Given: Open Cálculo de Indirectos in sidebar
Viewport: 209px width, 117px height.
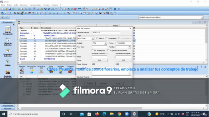Looking at the screenshot, I should [x=8, y=42].
